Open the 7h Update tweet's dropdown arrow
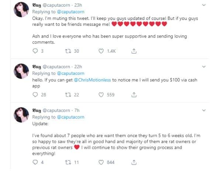Viewport: 224px width, 185px height. (204, 110)
